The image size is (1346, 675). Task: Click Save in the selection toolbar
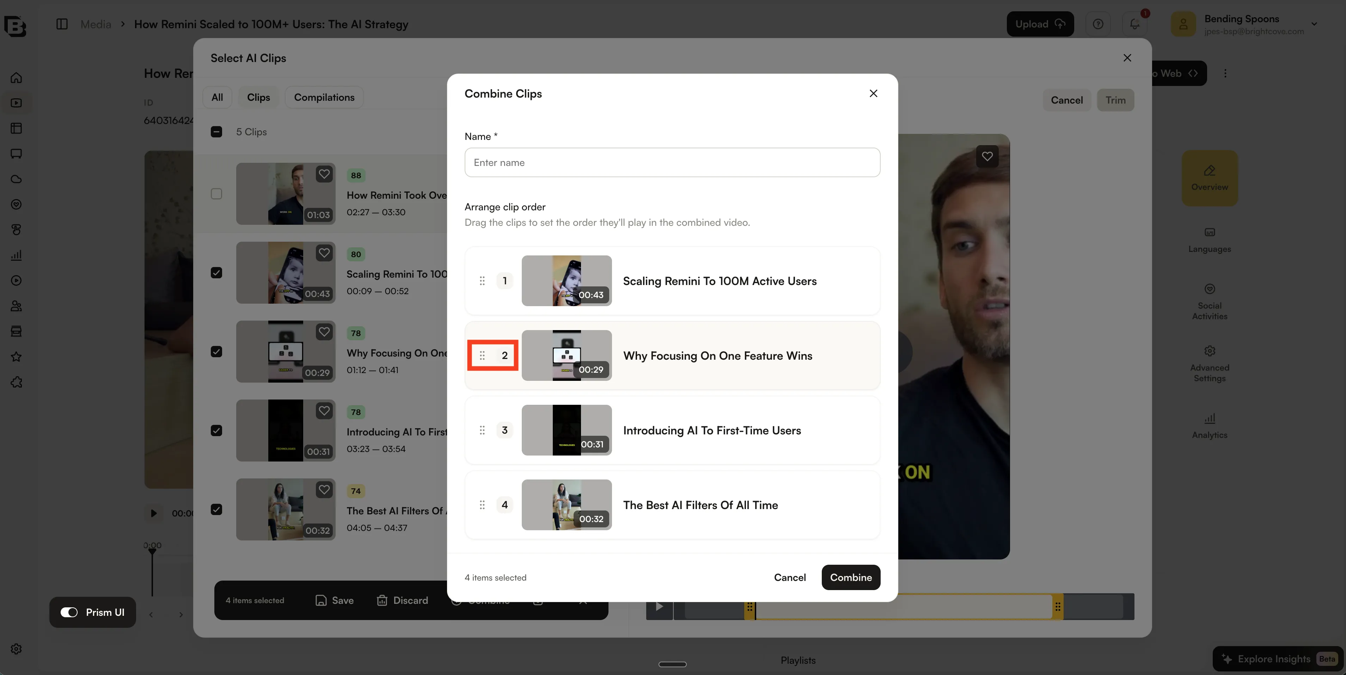pyautogui.click(x=335, y=600)
